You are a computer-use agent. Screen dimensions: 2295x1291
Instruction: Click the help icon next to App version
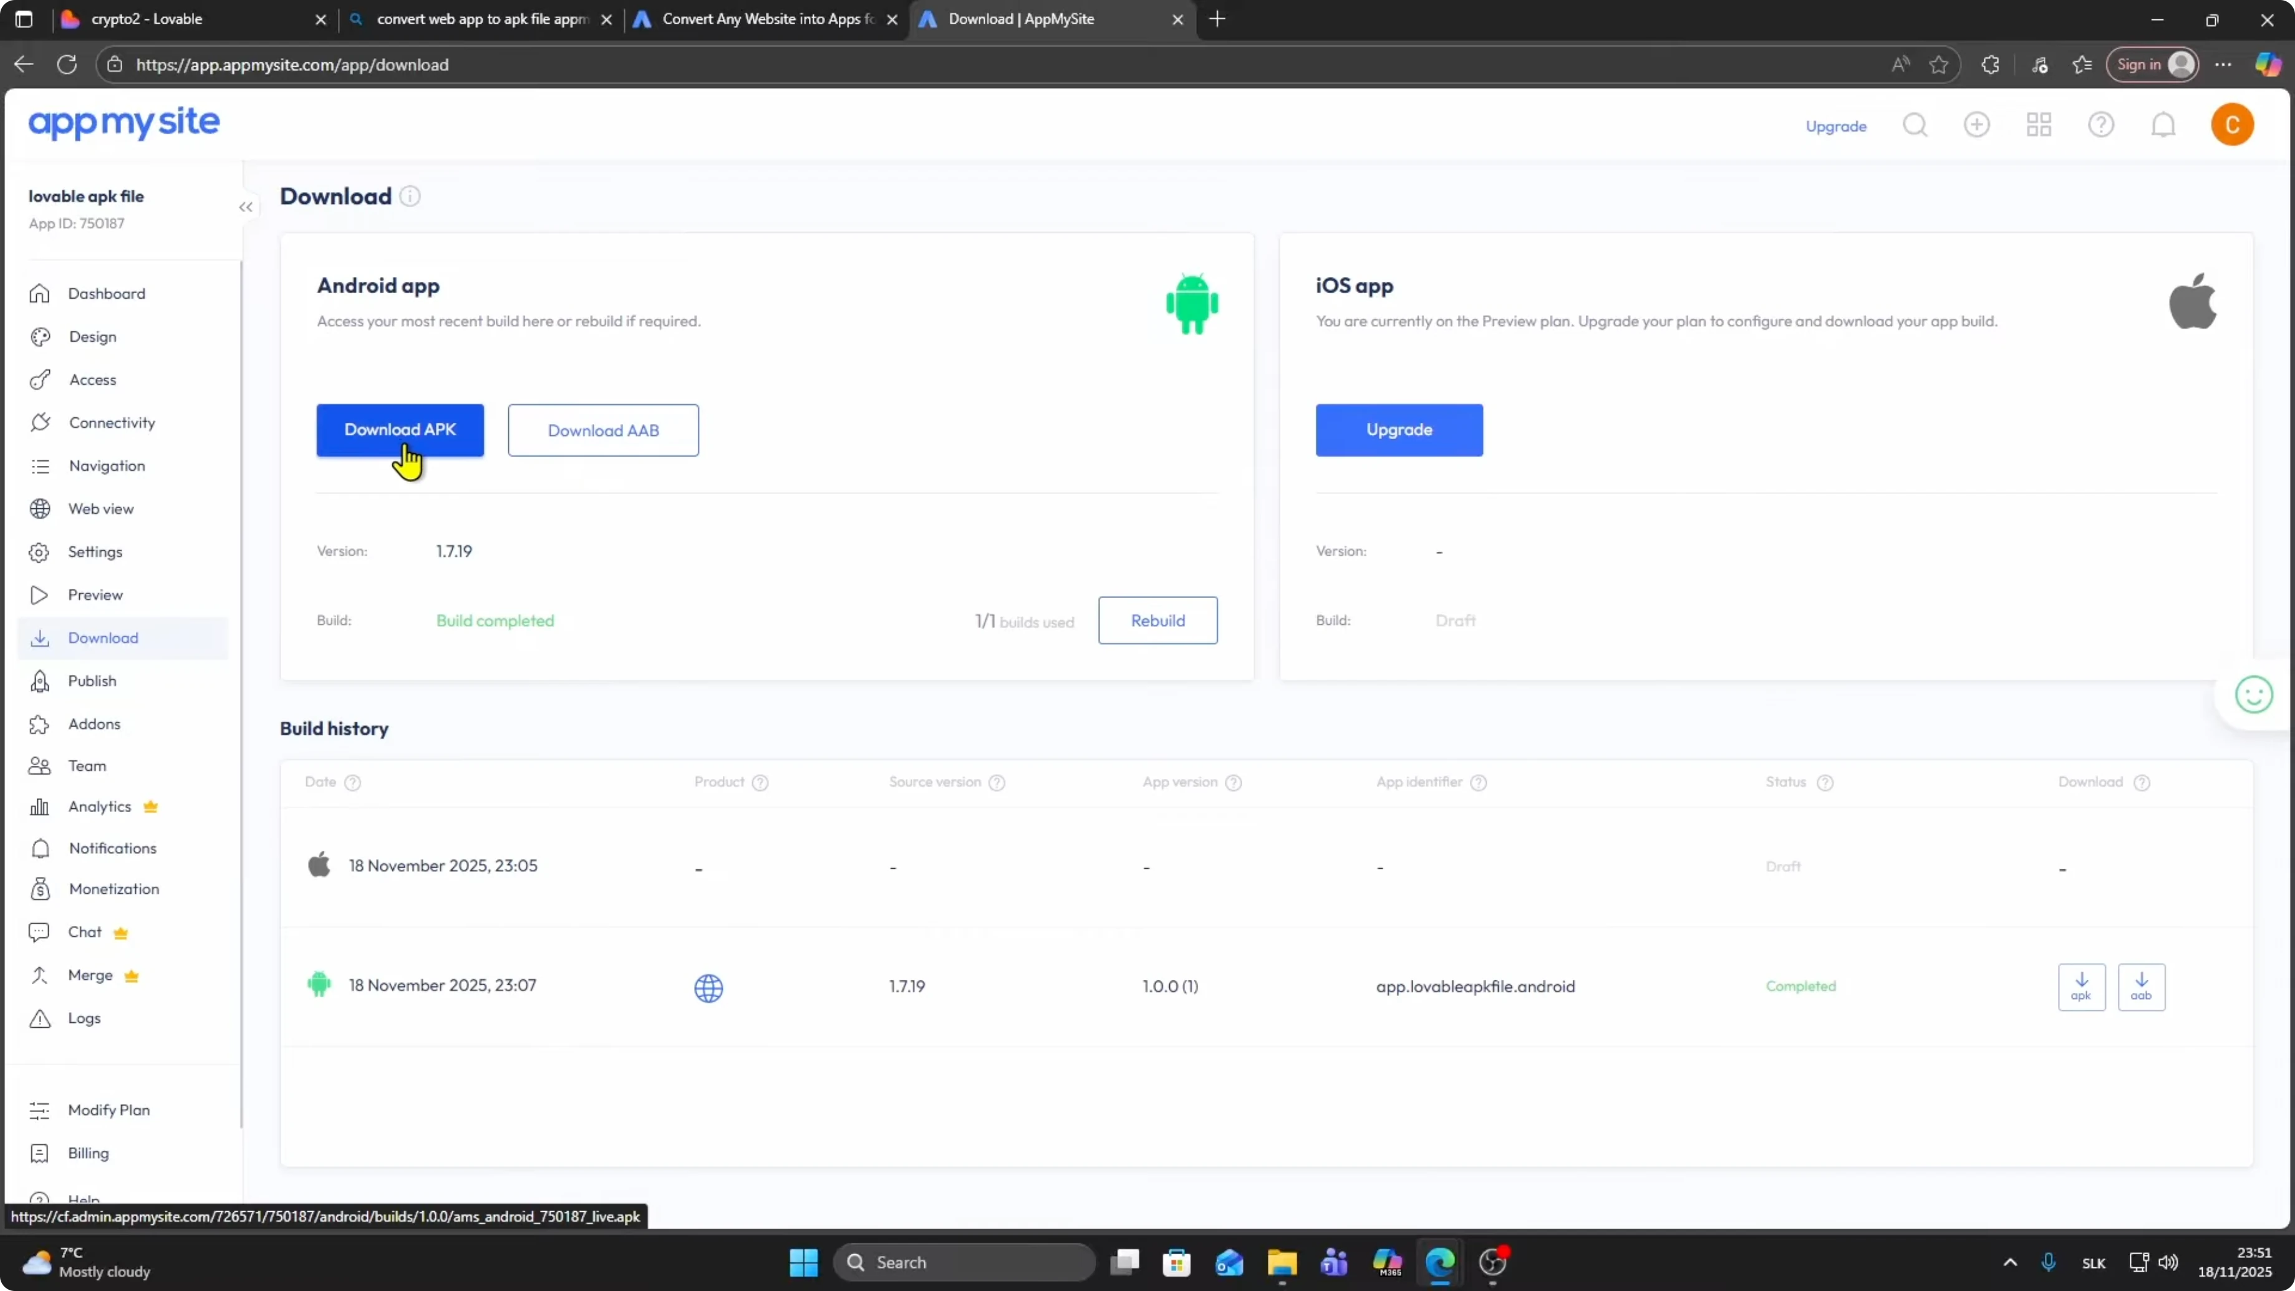click(1233, 782)
